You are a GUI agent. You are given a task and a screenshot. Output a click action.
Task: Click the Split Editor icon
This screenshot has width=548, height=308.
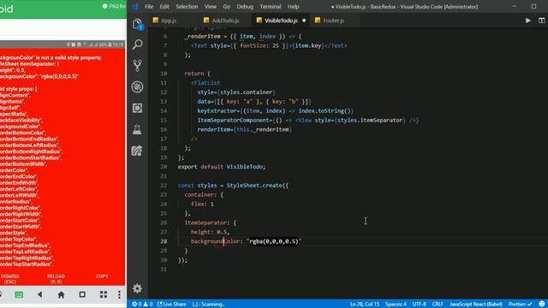click(x=541, y=21)
